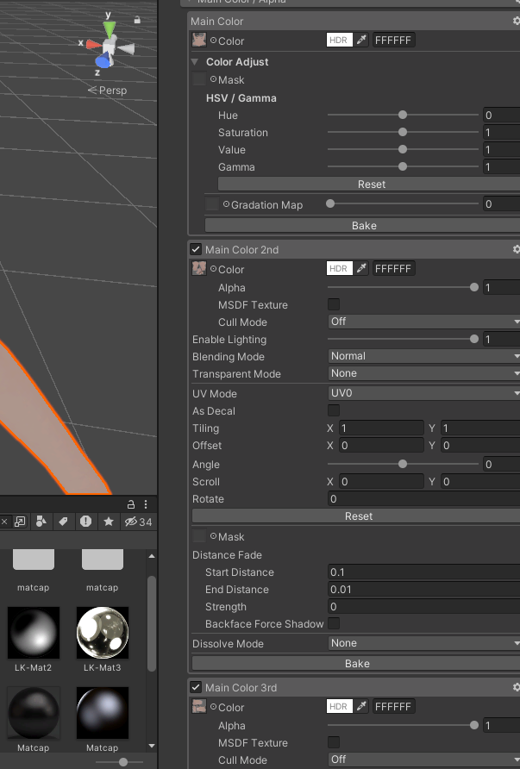Switch the Persp projection label in scene view

108,91
